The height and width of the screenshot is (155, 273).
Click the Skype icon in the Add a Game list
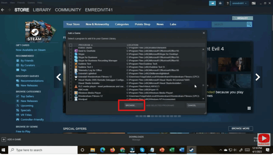click(76, 54)
